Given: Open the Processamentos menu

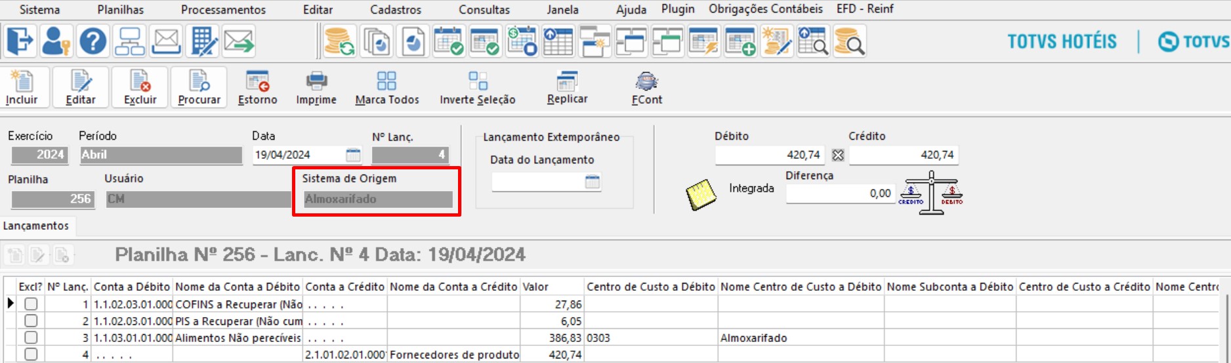Looking at the screenshot, I should coord(223,10).
